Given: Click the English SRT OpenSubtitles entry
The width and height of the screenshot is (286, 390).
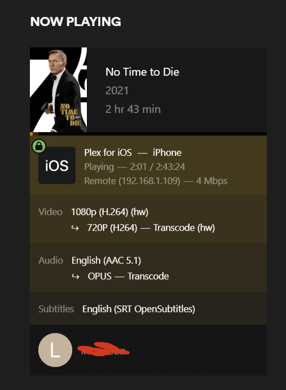Looking at the screenshot, I should tap(139, 309).
